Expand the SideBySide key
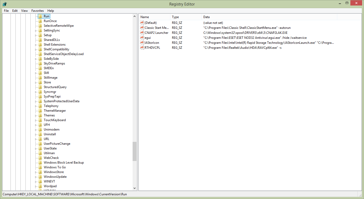The height and width of the screenshot is (199, 364). (x=36, y=59)
